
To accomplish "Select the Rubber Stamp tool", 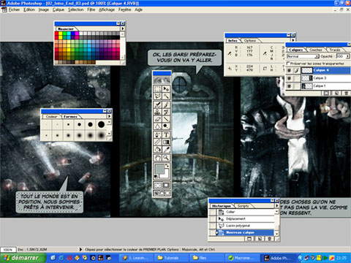I will [x=157, y=113].
